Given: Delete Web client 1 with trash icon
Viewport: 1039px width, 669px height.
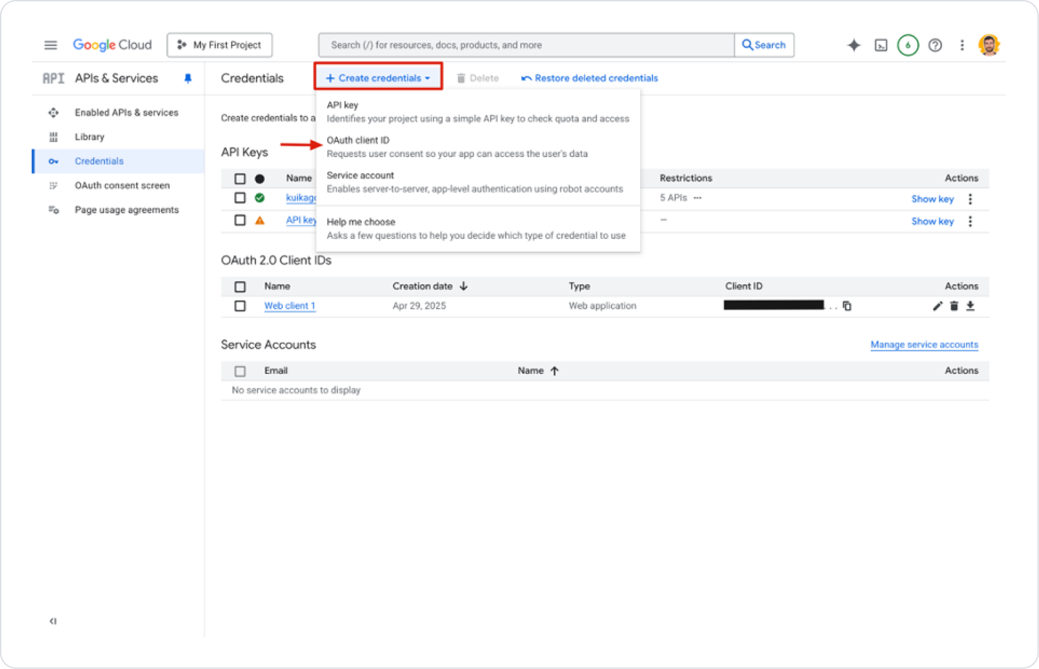Looking at the screenshot, I should pyautogui.click(x=954, y=306).
